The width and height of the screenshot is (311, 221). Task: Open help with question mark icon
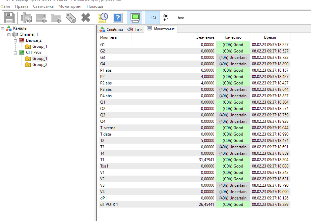click(117, 17)
